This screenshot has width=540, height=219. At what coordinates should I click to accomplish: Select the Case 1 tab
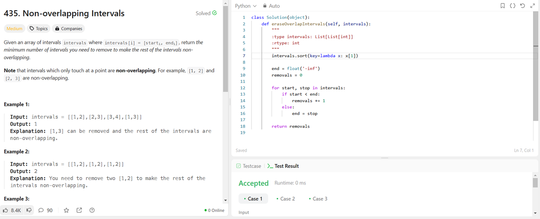(252, 198)
